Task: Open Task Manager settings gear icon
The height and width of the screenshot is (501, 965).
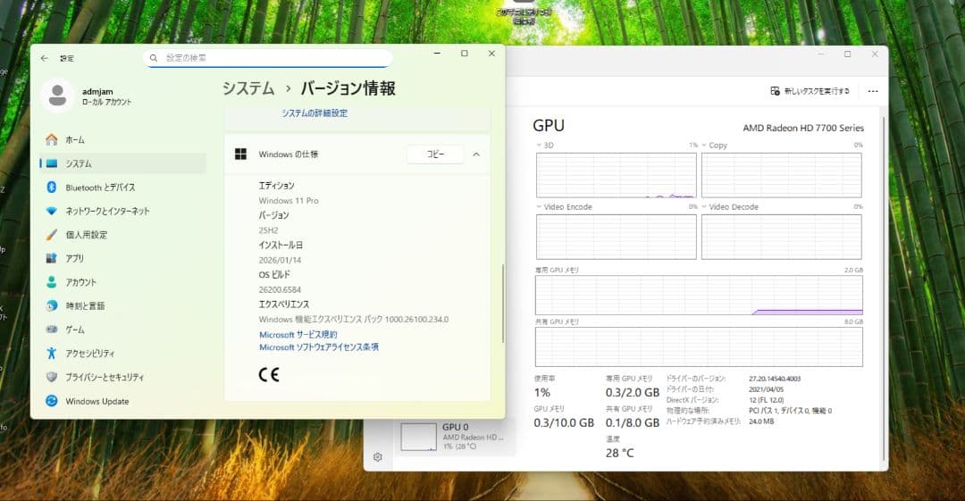Action: click(378, 456)
